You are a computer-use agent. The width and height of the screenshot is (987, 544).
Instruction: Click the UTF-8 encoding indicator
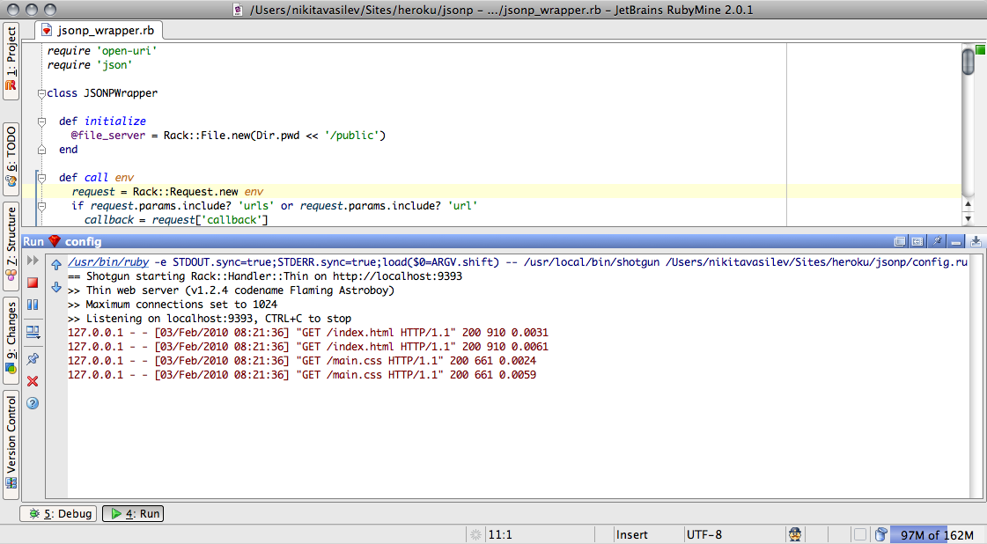704,534
